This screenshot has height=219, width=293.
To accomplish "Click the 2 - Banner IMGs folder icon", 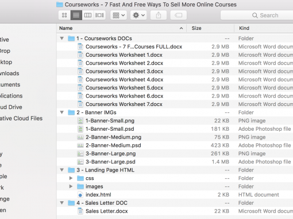I will 71,112.
